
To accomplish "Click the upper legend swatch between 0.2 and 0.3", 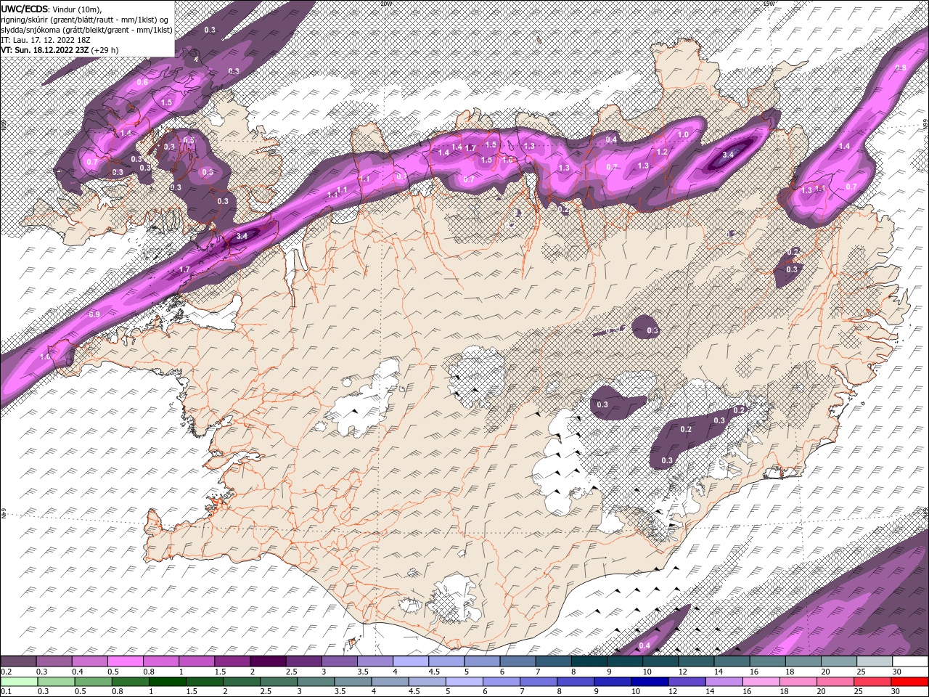I will pyautogui.click(x=18, y=661).
